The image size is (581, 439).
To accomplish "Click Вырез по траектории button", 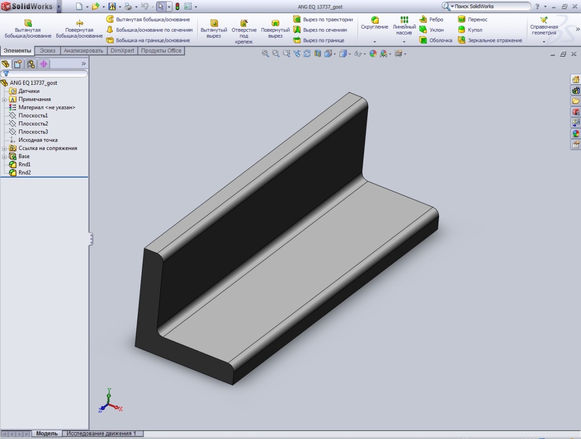I will [323, 19].
